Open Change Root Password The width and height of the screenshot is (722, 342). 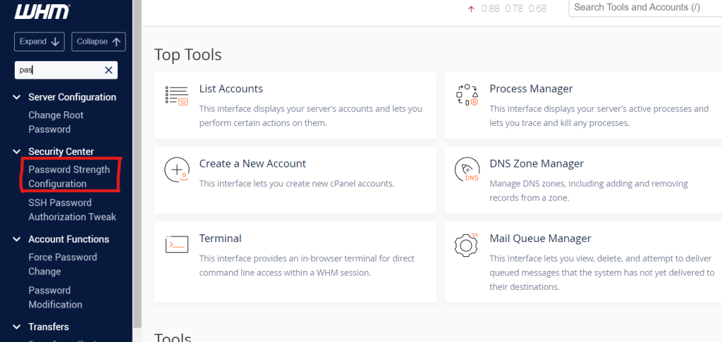click(x=56, y=122)
